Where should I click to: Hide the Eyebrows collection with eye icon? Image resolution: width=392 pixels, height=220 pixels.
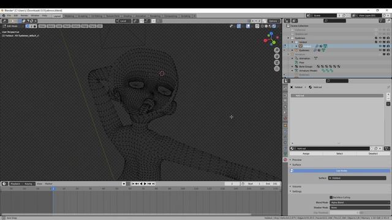click(x=380, y=38)
